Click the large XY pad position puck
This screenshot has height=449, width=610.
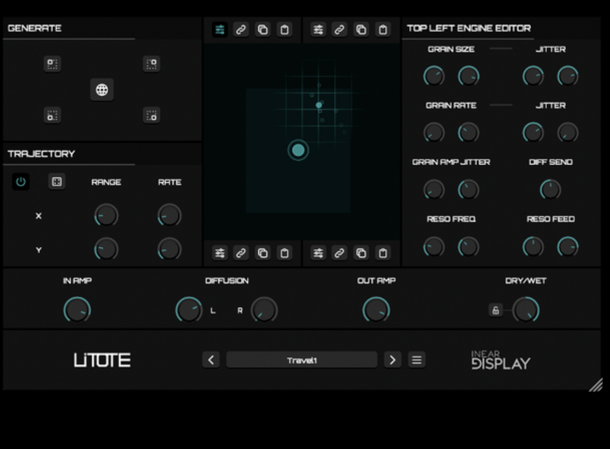[298, 150]
